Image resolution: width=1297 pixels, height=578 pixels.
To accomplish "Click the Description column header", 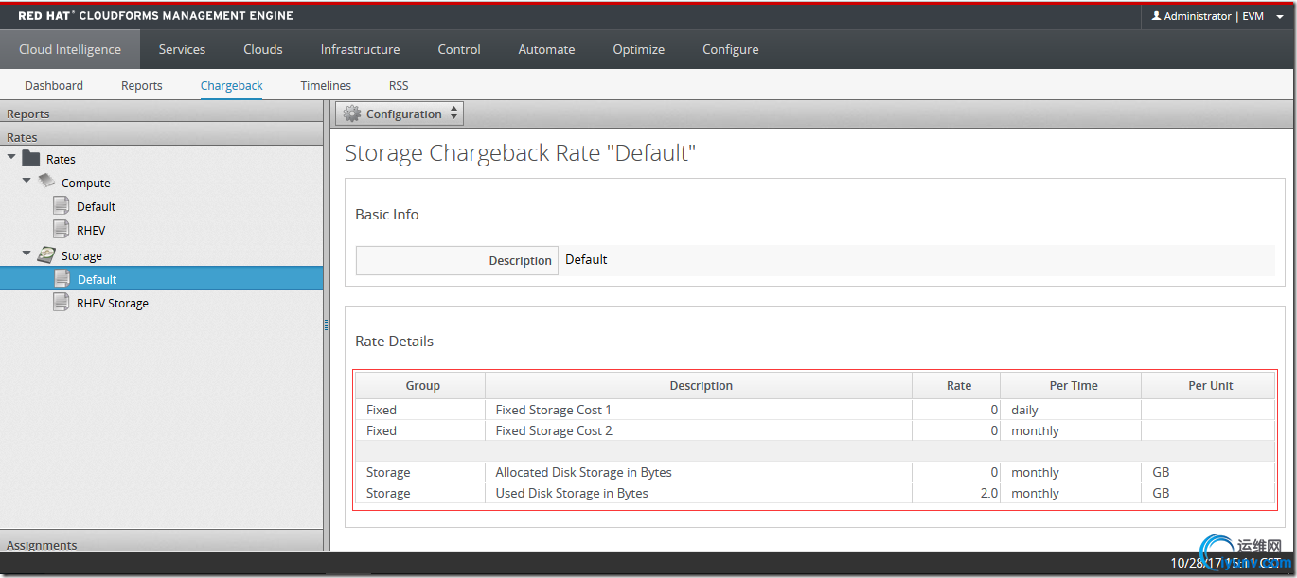I will tap(701, 385).
